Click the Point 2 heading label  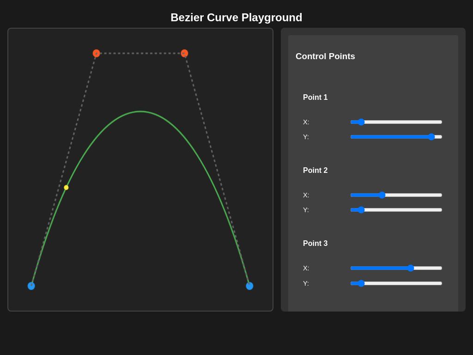[x=315, y=171]
